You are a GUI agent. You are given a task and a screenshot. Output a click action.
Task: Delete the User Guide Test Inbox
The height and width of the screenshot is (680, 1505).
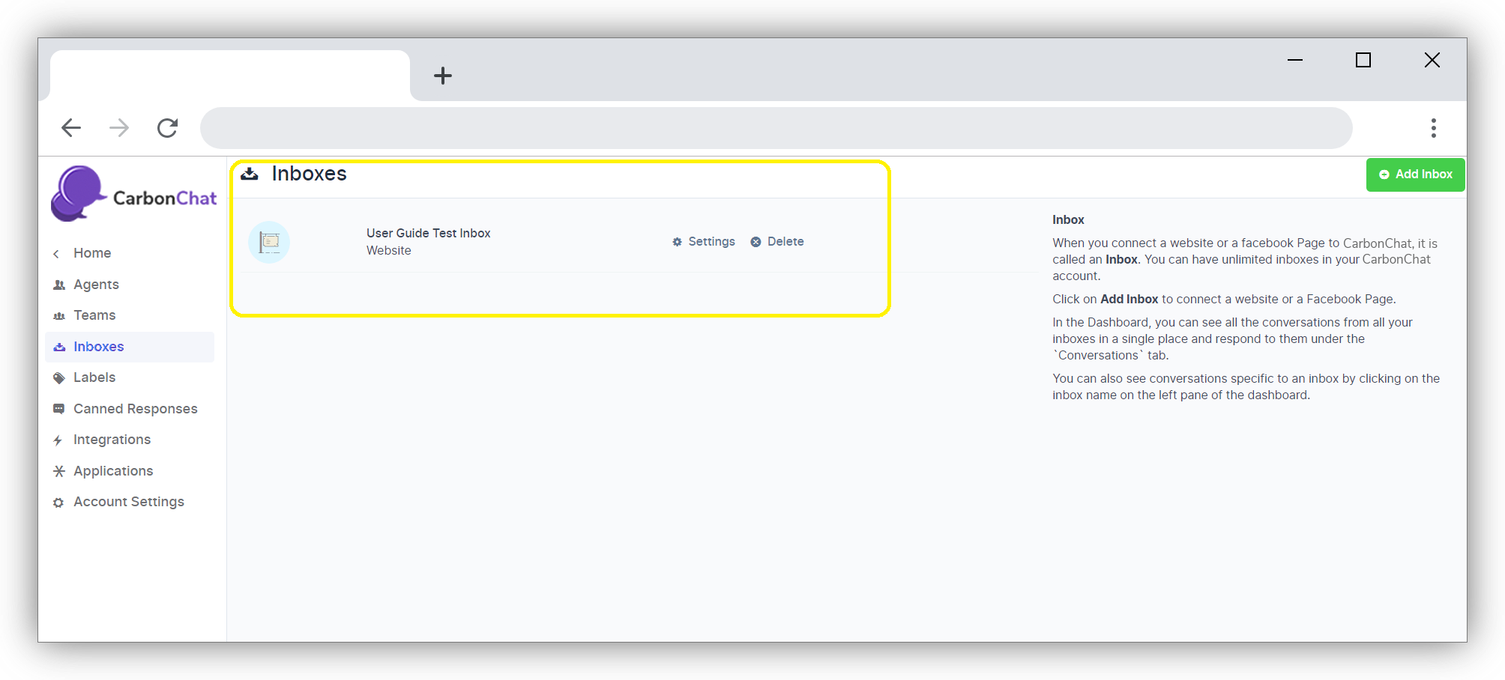click(777, 242)
